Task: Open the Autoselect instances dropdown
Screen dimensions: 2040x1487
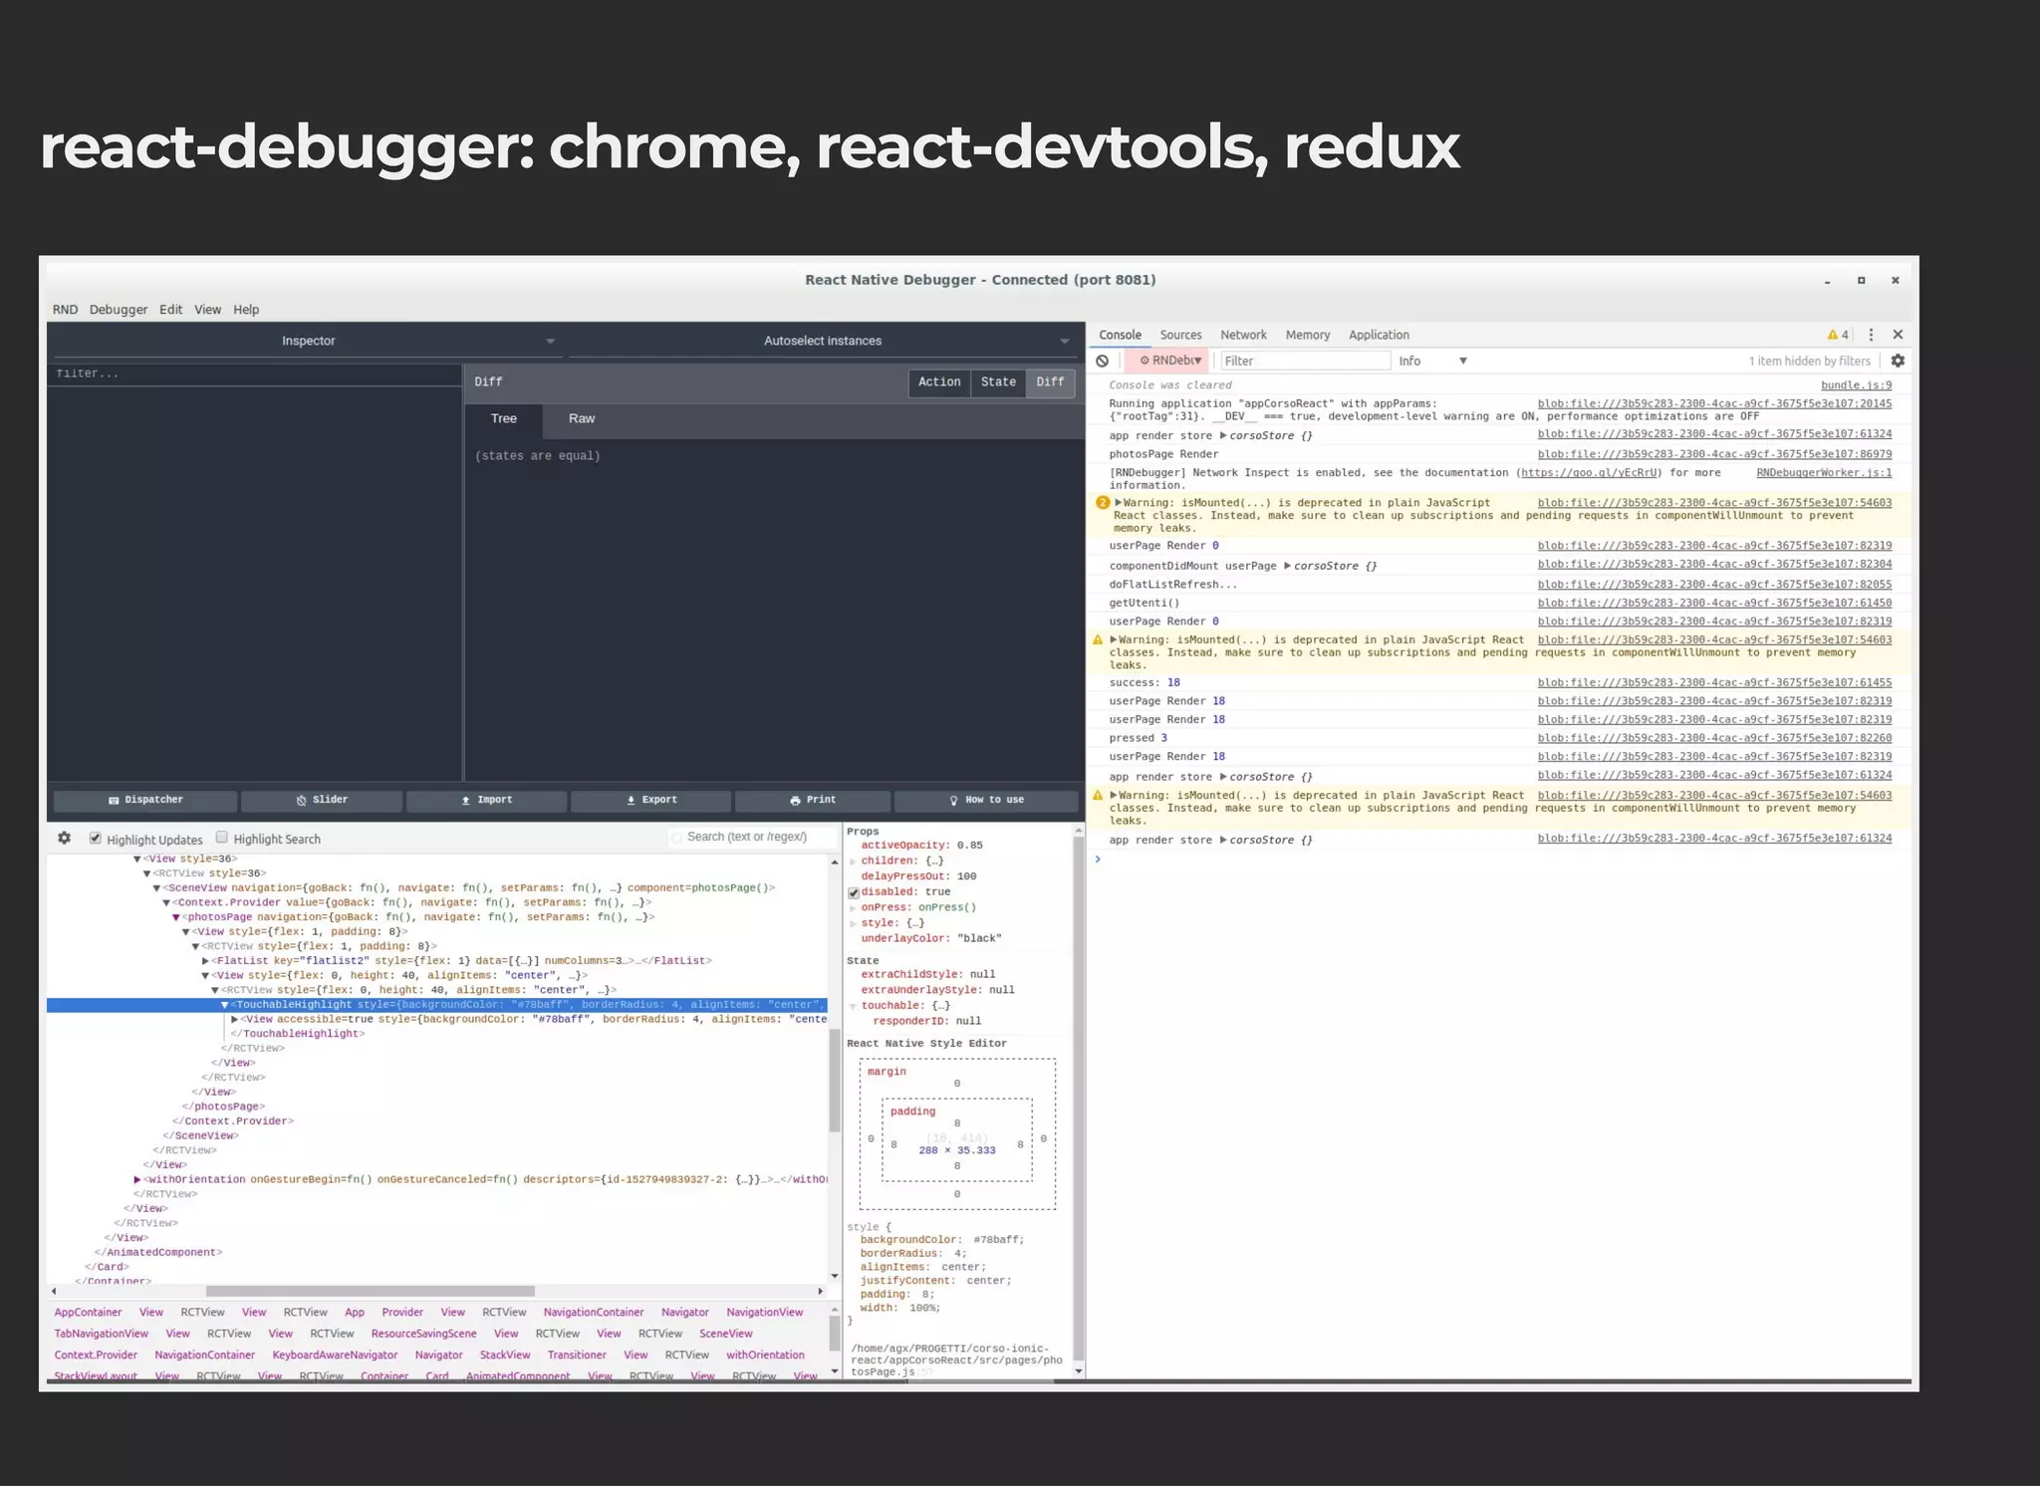Action: (823, 341)
